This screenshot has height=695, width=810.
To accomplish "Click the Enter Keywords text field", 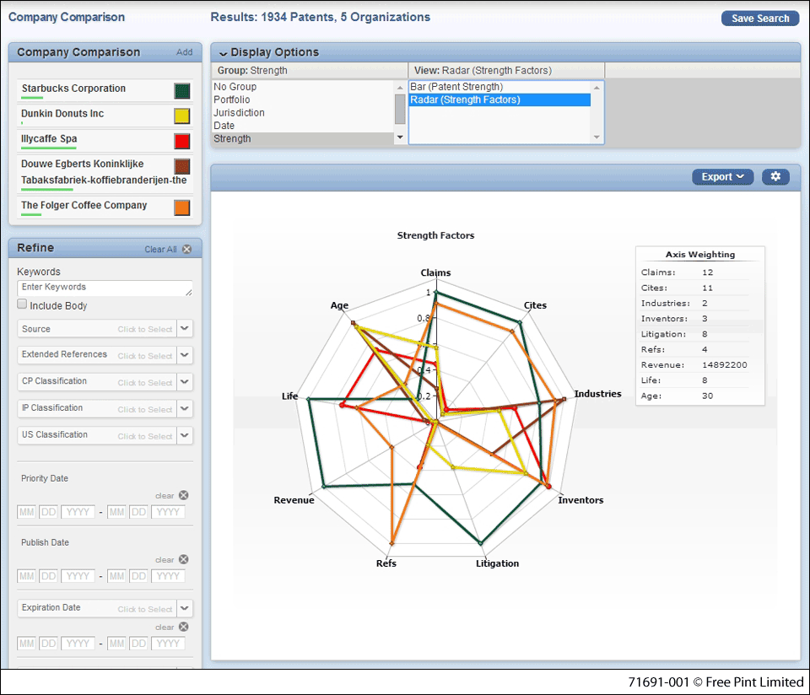I will 105,288.
